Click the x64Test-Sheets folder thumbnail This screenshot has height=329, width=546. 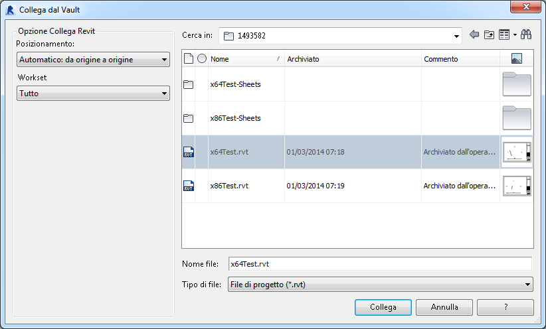click(517, 84)
